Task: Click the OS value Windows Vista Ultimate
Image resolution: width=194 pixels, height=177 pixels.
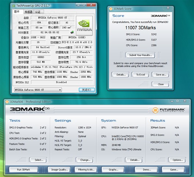Action: tap(126, 149)
